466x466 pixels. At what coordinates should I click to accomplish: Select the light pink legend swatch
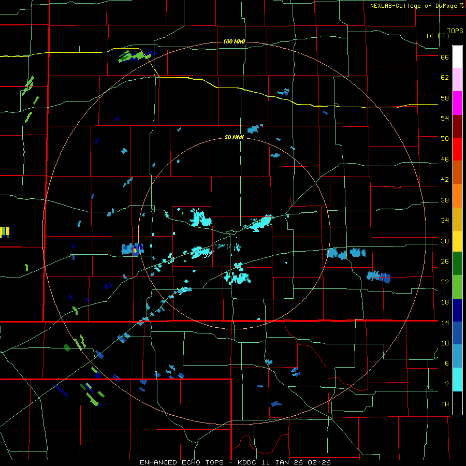(457, 80)
